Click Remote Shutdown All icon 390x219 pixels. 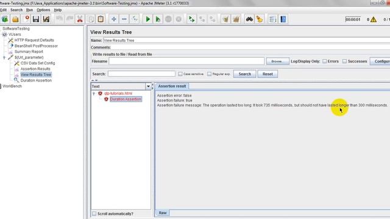[x=213, y=19]
